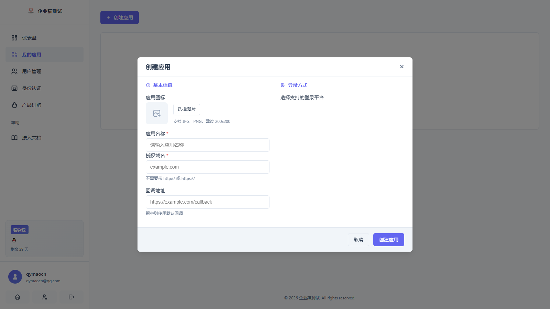Image resolution: width=550 pixels, height=309 pixels.
Task: Click the qymaocn username text
Action: [36, 274]
